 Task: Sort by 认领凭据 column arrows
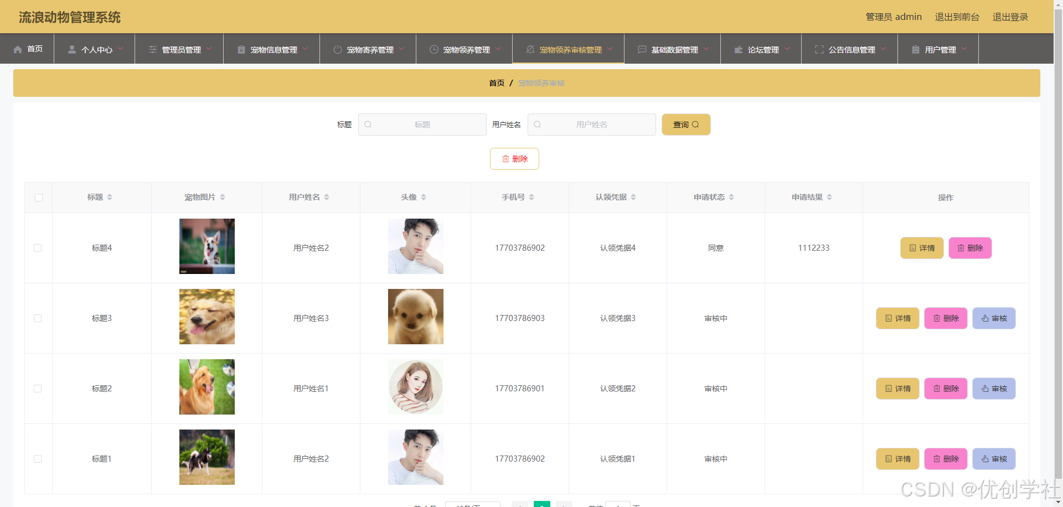point(633,197)
